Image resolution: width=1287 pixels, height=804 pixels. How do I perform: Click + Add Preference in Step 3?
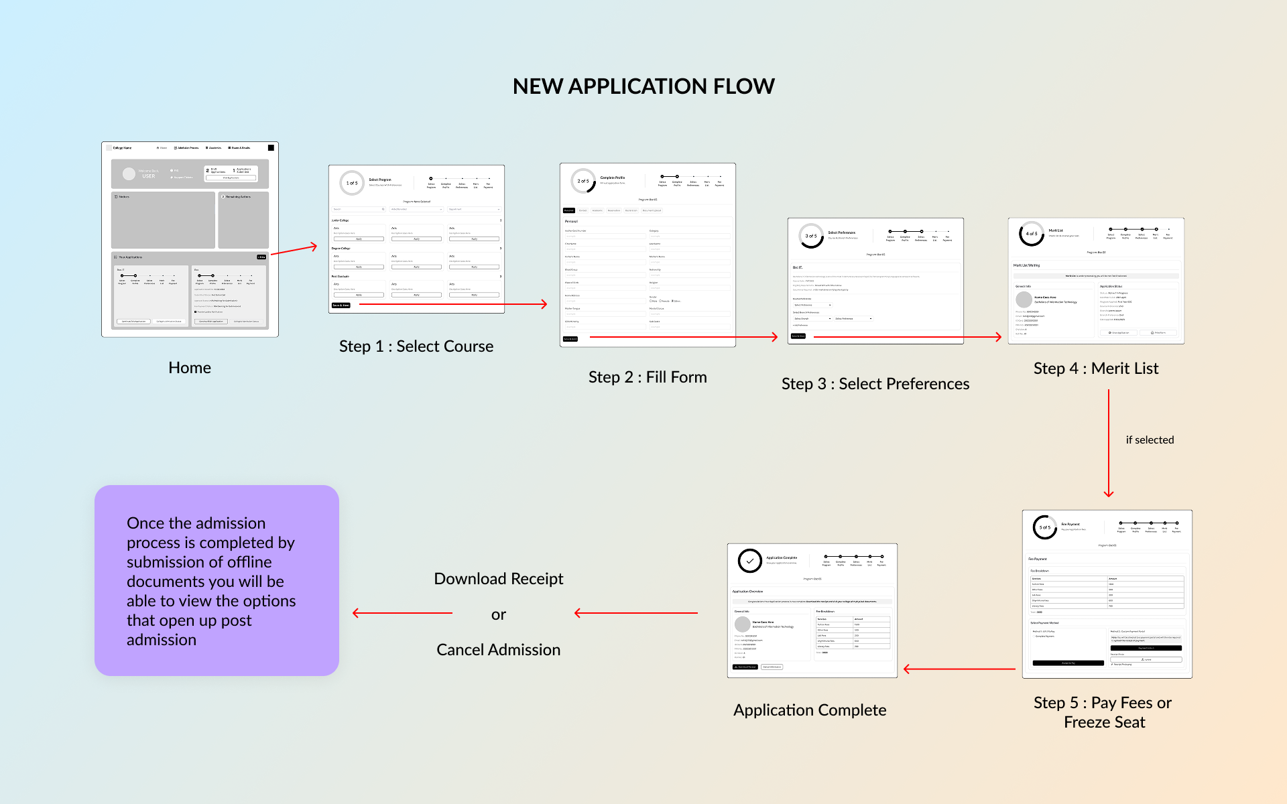point(800,326)
